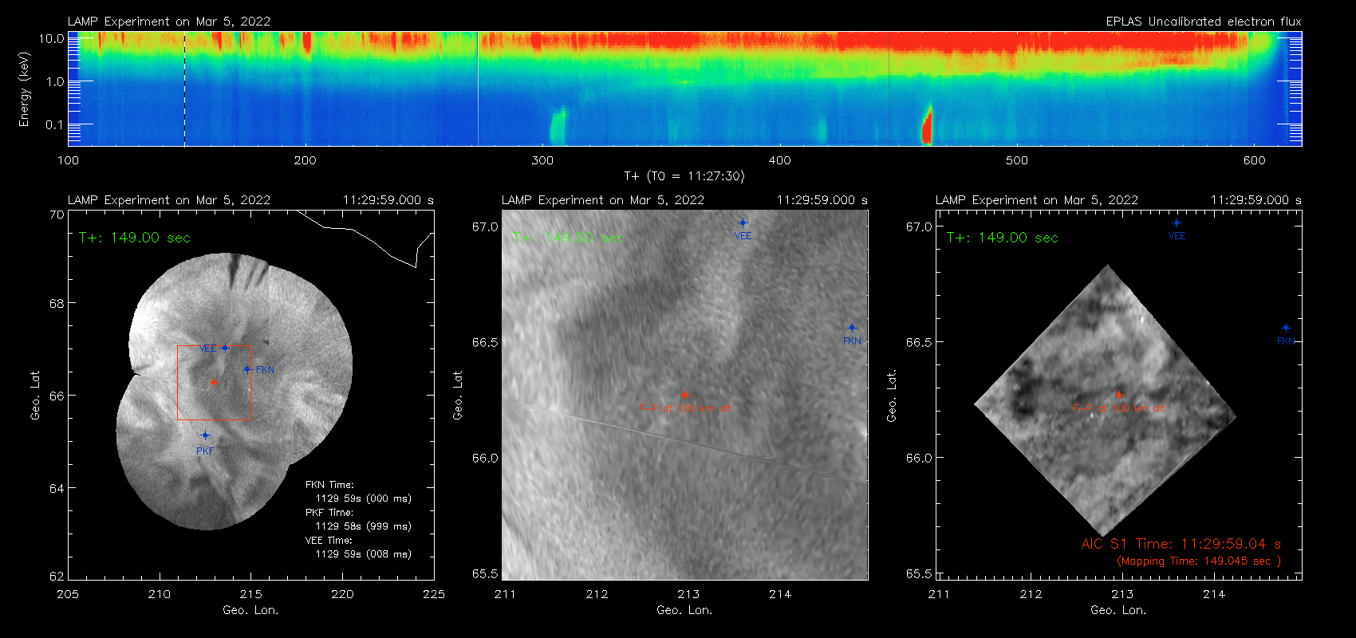Click the VEE star marker in the AIC S1 panel
Screen dimensions: 1356x638
tap(1177, 223)
